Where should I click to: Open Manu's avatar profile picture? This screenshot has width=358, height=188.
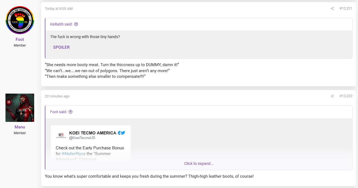pos(20,108)
